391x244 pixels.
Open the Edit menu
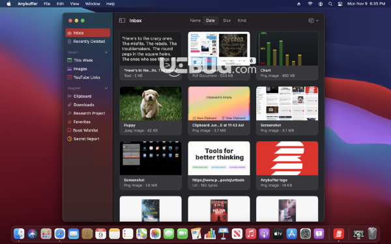60,4
